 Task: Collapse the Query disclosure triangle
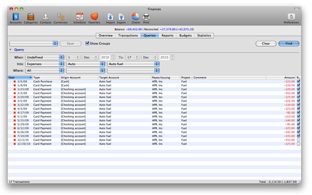(x=11, y=50)
